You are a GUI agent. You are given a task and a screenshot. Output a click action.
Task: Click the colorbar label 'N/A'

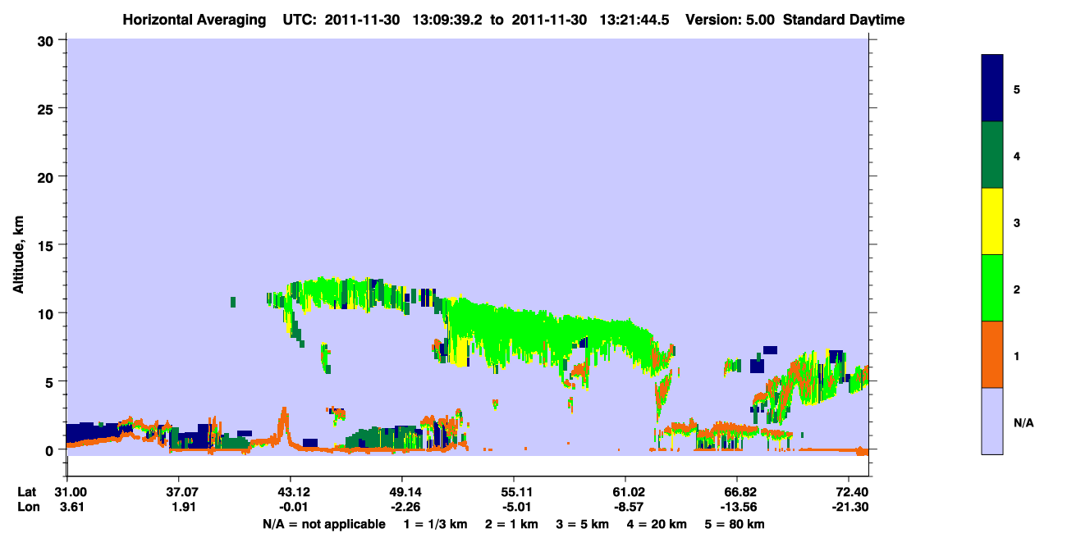coord(1023,422)
